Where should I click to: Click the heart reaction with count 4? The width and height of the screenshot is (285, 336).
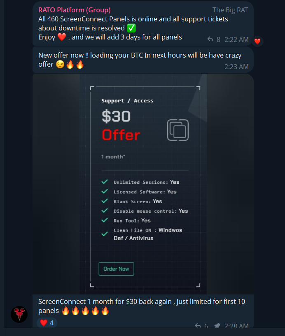(47, 323)
